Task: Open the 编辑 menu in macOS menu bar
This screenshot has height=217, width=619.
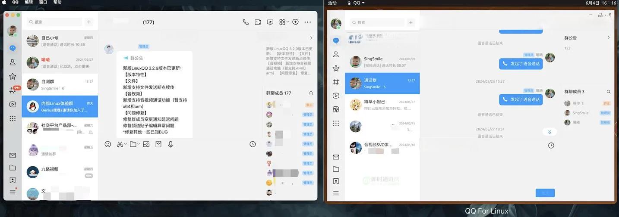Action: [x=28, y=3]
